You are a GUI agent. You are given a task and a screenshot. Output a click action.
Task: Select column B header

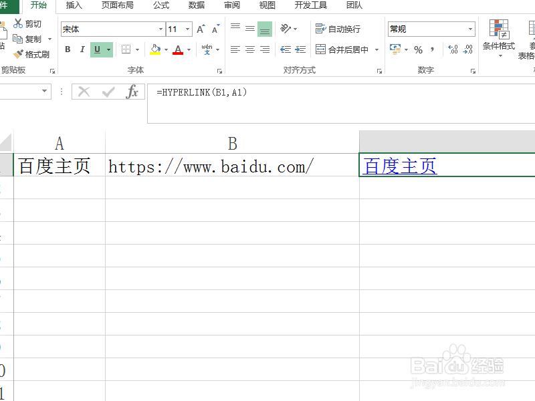point(232,143)
